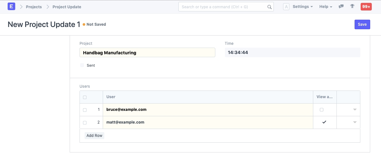Select all rows in Users table
Viewport: 381px width, 162px height.
(x=85, y=97)
